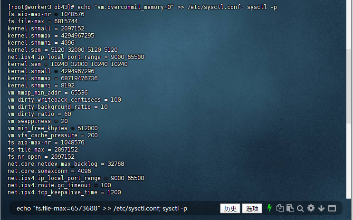This screenshot has width=353, height=220.
Task: Click the 'net.core.netdev_max_backlog = 32768' line
Action: pyautogui.click(x=66, y=164)
